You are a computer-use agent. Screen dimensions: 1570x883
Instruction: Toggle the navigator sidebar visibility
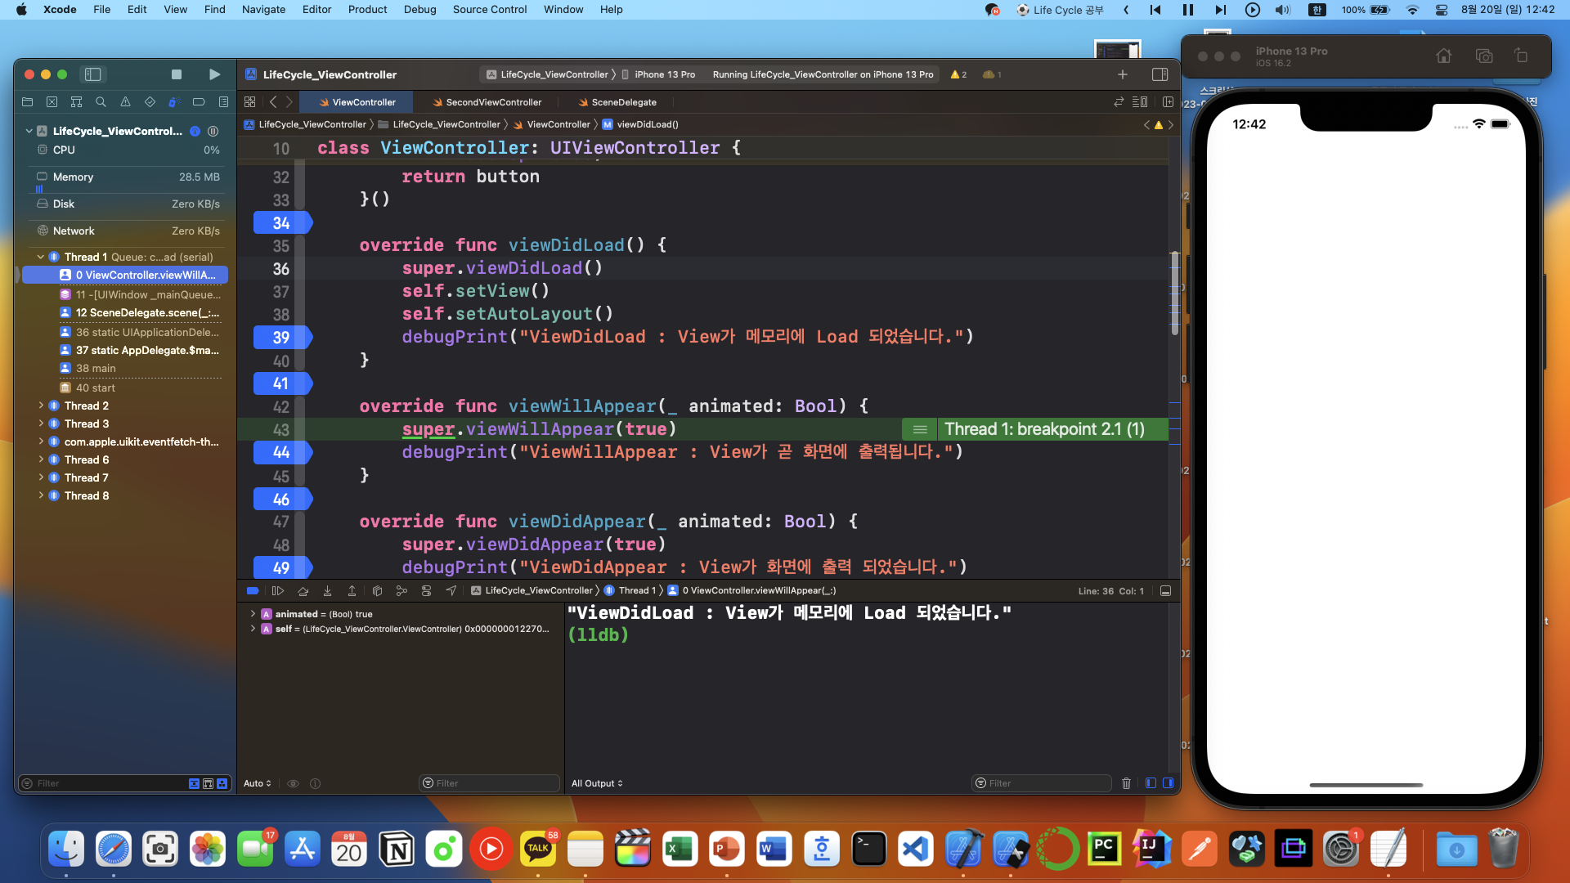(93, 74)
